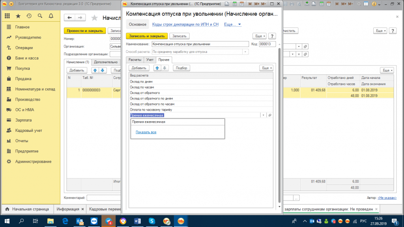The image size is (404, 227).
Task: Navigate forward with the right arrow
Action: pos(80,17)
